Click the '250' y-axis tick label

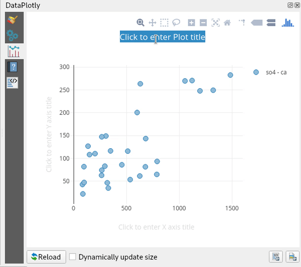(64, 90)
